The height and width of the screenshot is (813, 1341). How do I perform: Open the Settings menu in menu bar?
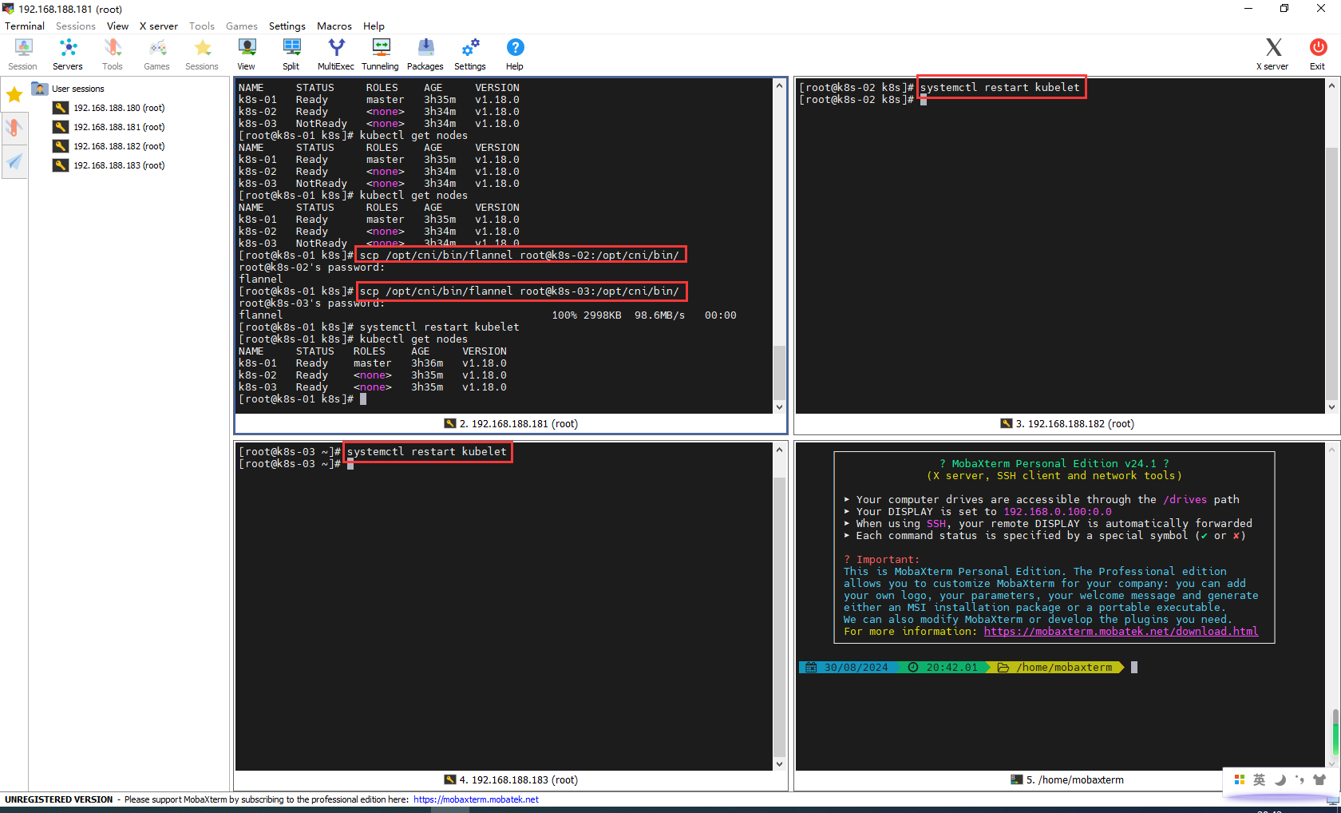pos(287,26)
